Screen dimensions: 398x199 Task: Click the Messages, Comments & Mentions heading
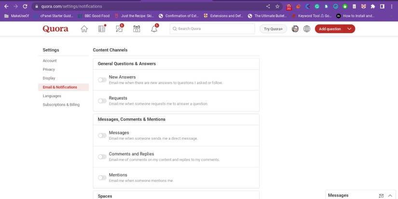(132, 119)
